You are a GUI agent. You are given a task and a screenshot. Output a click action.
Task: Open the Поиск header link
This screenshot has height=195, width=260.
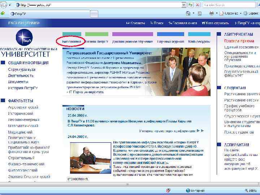(157, 23)
